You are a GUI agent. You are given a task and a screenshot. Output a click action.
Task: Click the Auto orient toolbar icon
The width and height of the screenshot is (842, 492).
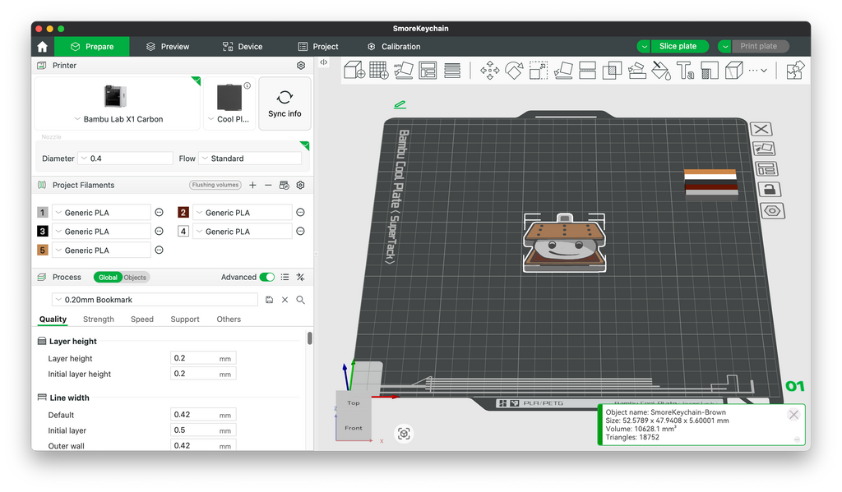403,71
